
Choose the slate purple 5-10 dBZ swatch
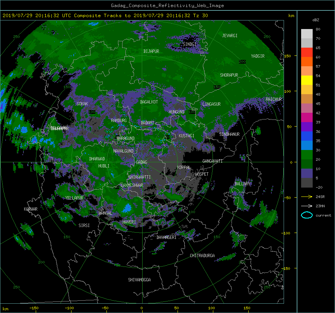point(307,173)
